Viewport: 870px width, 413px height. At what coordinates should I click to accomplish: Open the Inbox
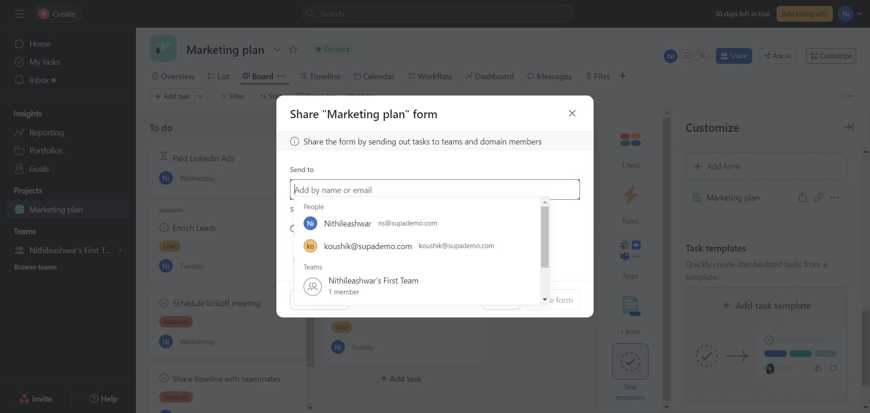[39, 80]
